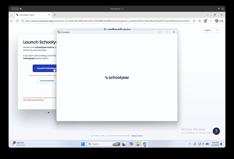Open Edge settings and more menu
The height and width of the screenshot is (159, 234).
click(x=211, y=21)
